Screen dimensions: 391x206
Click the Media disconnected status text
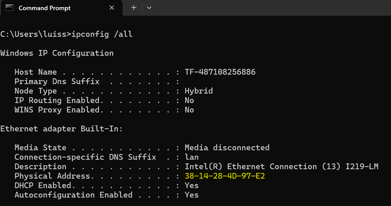coord(227,148)
